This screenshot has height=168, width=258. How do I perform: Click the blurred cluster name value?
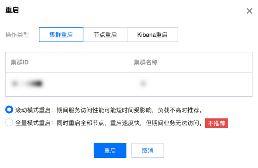pyautogui.click(x=142, y=84)
